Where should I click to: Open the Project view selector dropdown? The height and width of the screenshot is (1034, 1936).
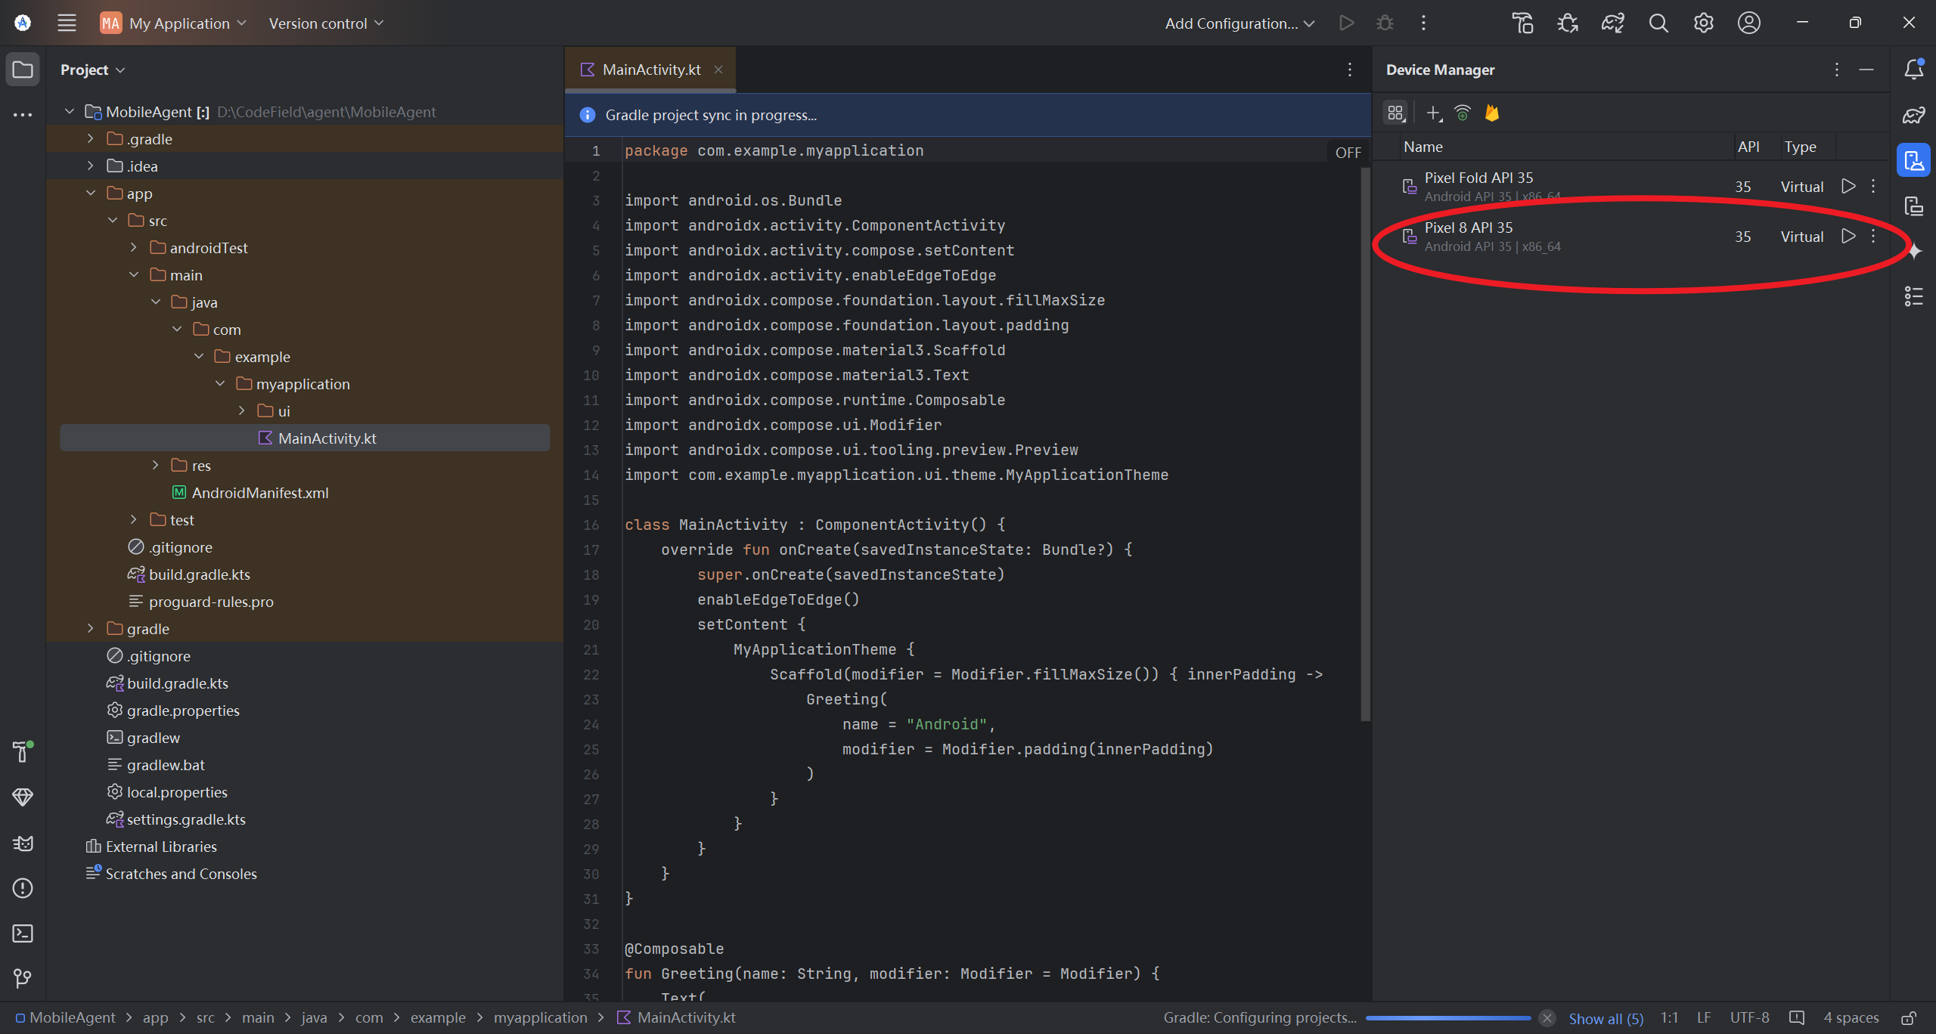pos(92,70)
